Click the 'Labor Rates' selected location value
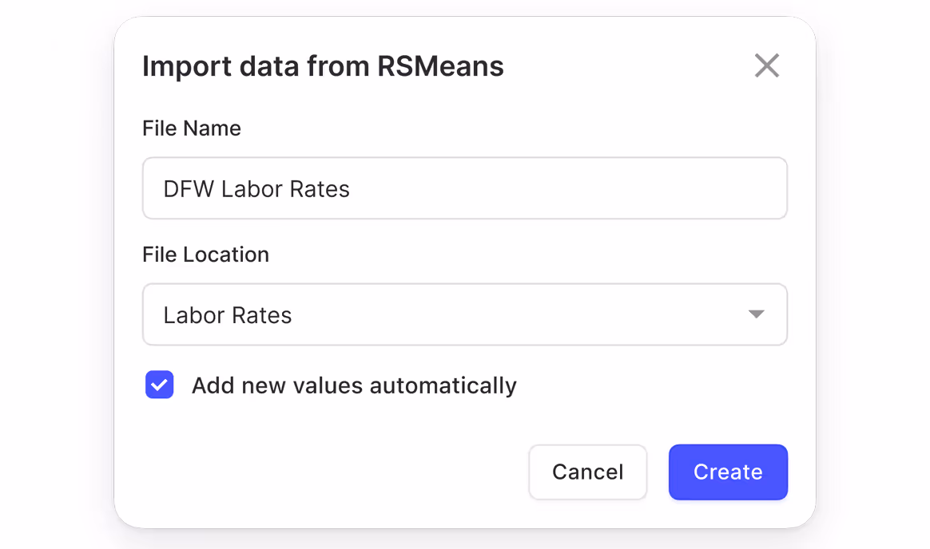This screenshot has height=549, width=930. point(228,315)
